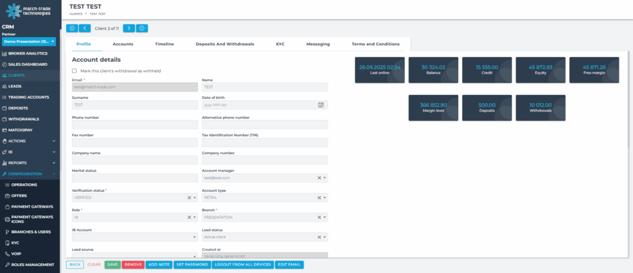The width and height of the screenshot is (633, 273).
Task: Expand the Account type dropdown
Action: [325, 197]
